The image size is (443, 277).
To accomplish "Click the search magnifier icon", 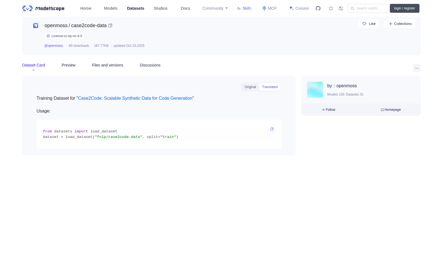I will point(352,8).
